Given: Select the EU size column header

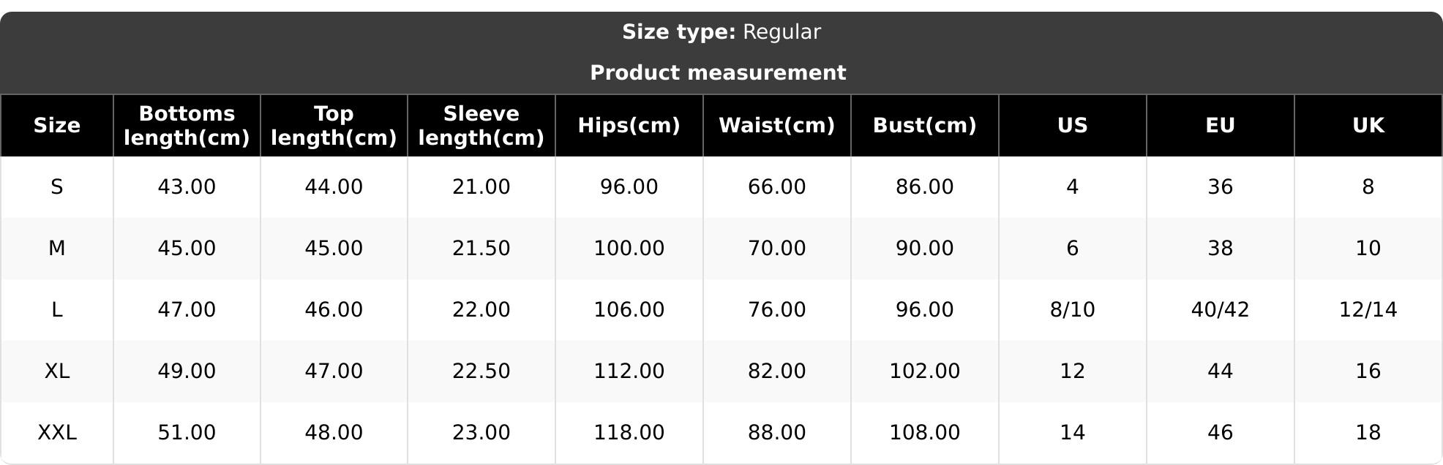Looking at the screenshot, I should [1221, 126].
